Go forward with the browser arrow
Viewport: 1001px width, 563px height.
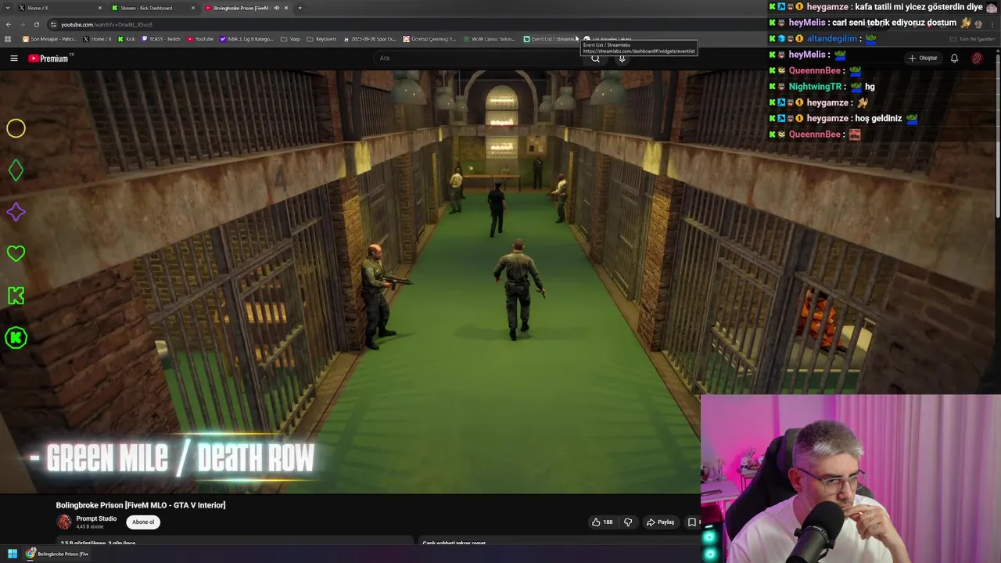click(x=22, y=24)
